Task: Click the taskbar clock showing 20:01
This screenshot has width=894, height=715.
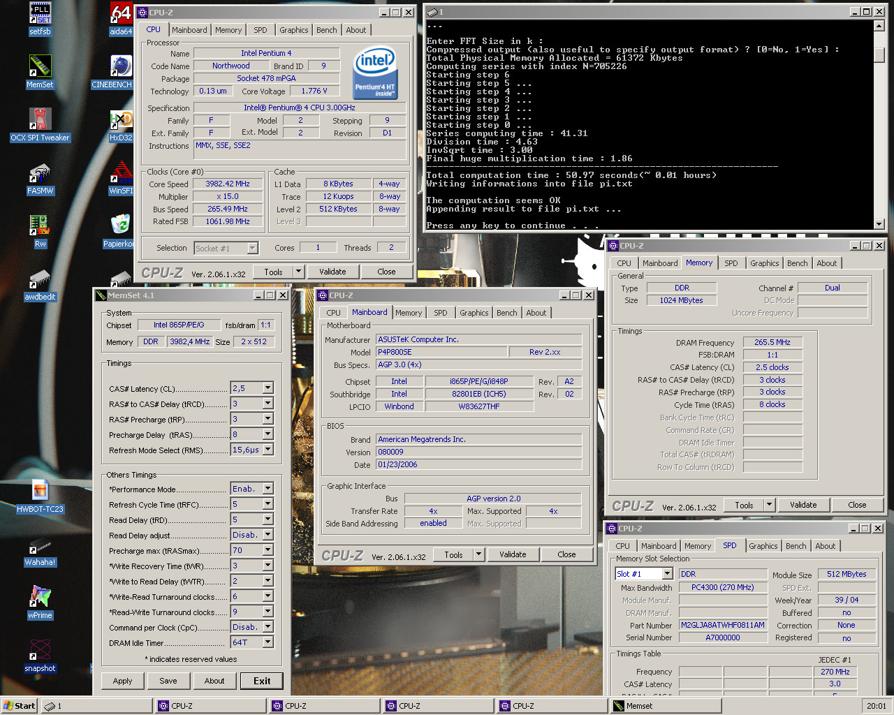Action: click(877, 706)
